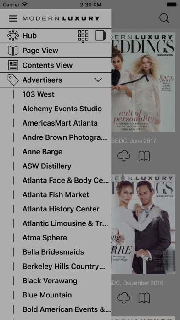
Task: Tap the June 2017 Weddings cover
Action: pos(143,82)
